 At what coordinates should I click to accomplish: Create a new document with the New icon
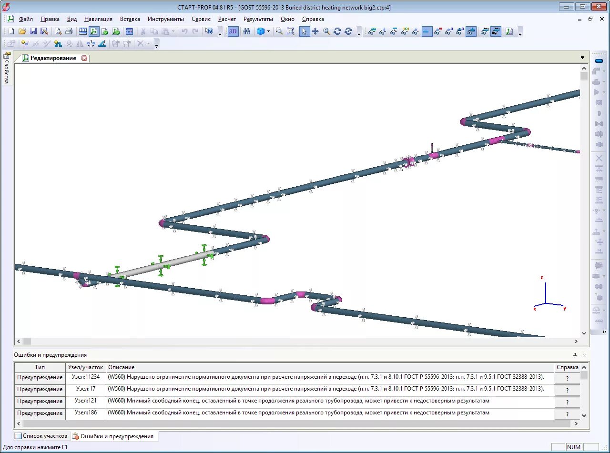coord(11,31)
